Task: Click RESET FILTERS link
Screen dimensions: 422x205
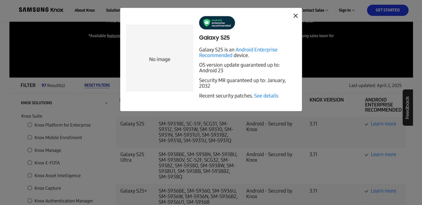Action: point(97,85)
